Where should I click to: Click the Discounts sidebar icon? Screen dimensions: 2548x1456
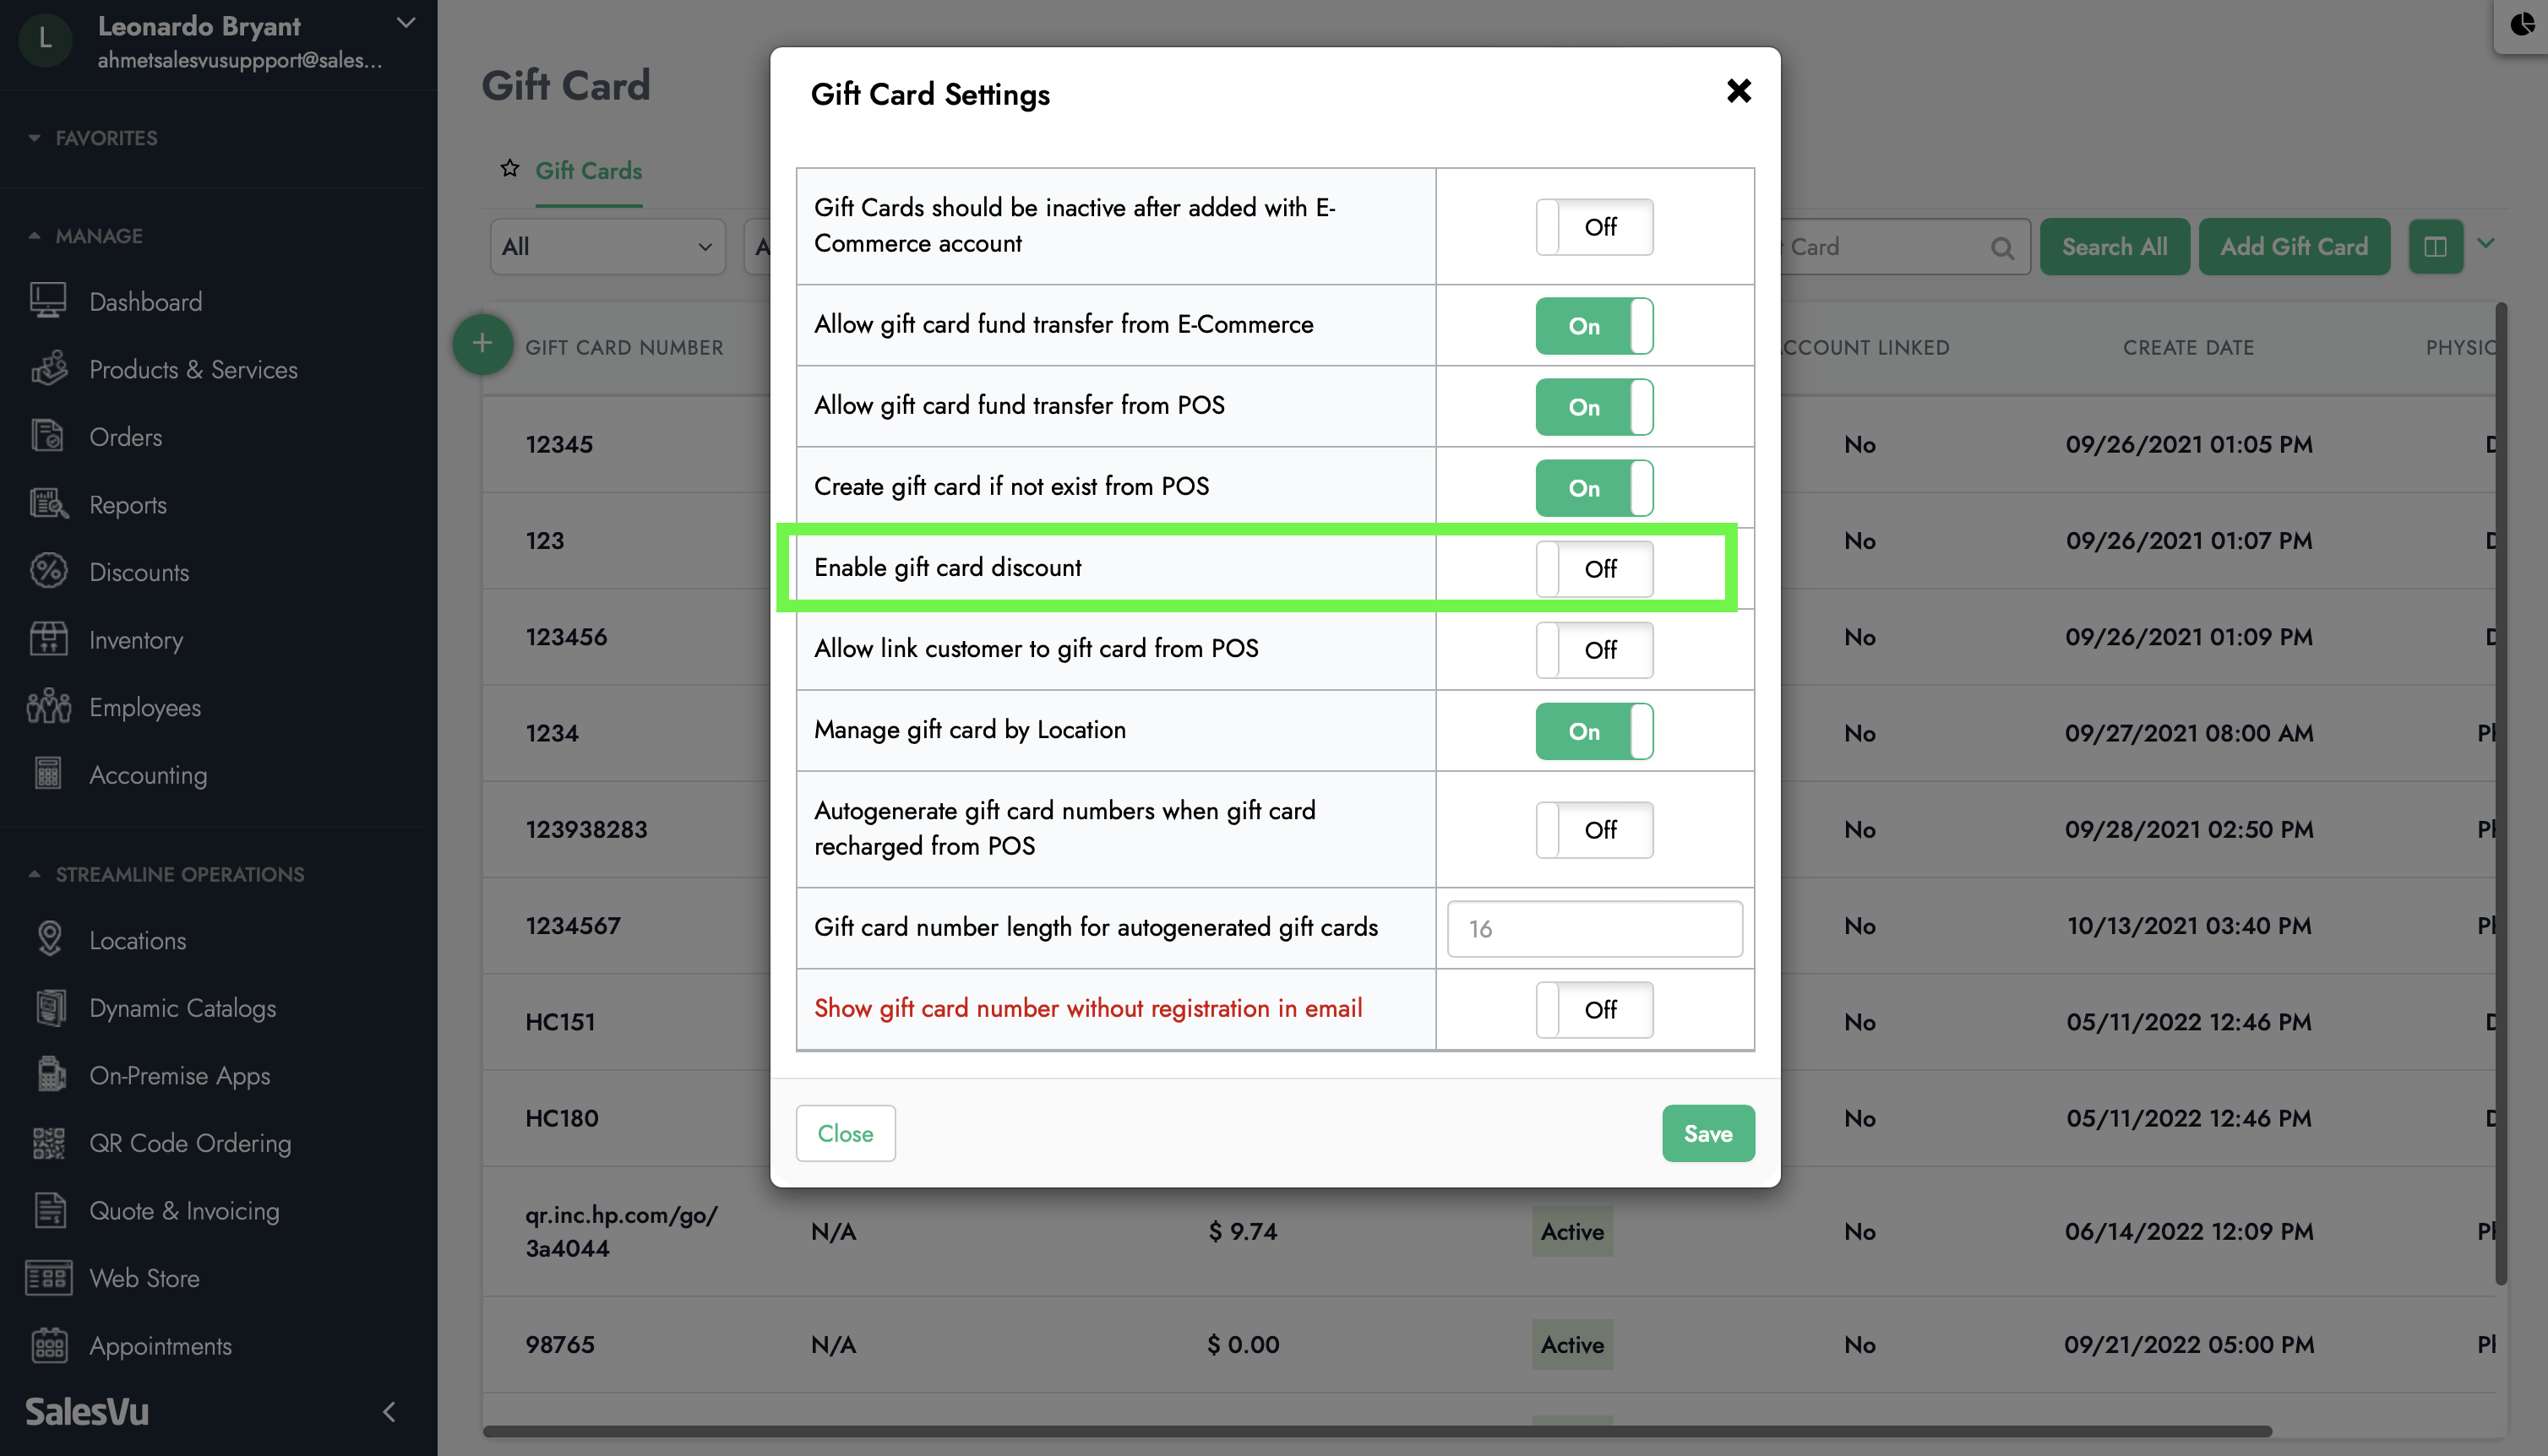click(49, 571)
